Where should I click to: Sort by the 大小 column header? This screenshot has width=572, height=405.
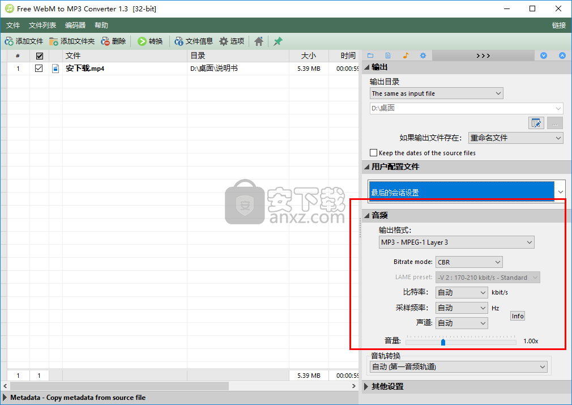point(309,56)
